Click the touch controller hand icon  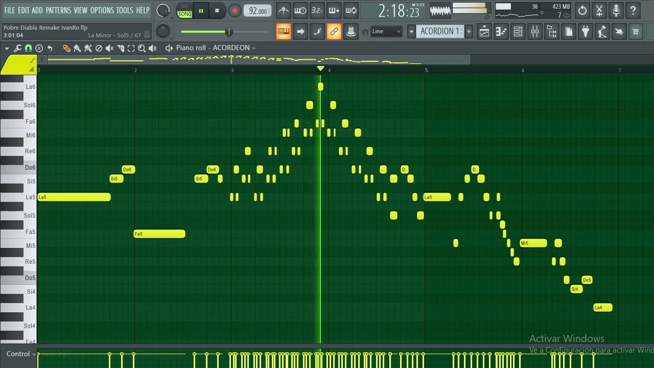[x=619, y=32]
